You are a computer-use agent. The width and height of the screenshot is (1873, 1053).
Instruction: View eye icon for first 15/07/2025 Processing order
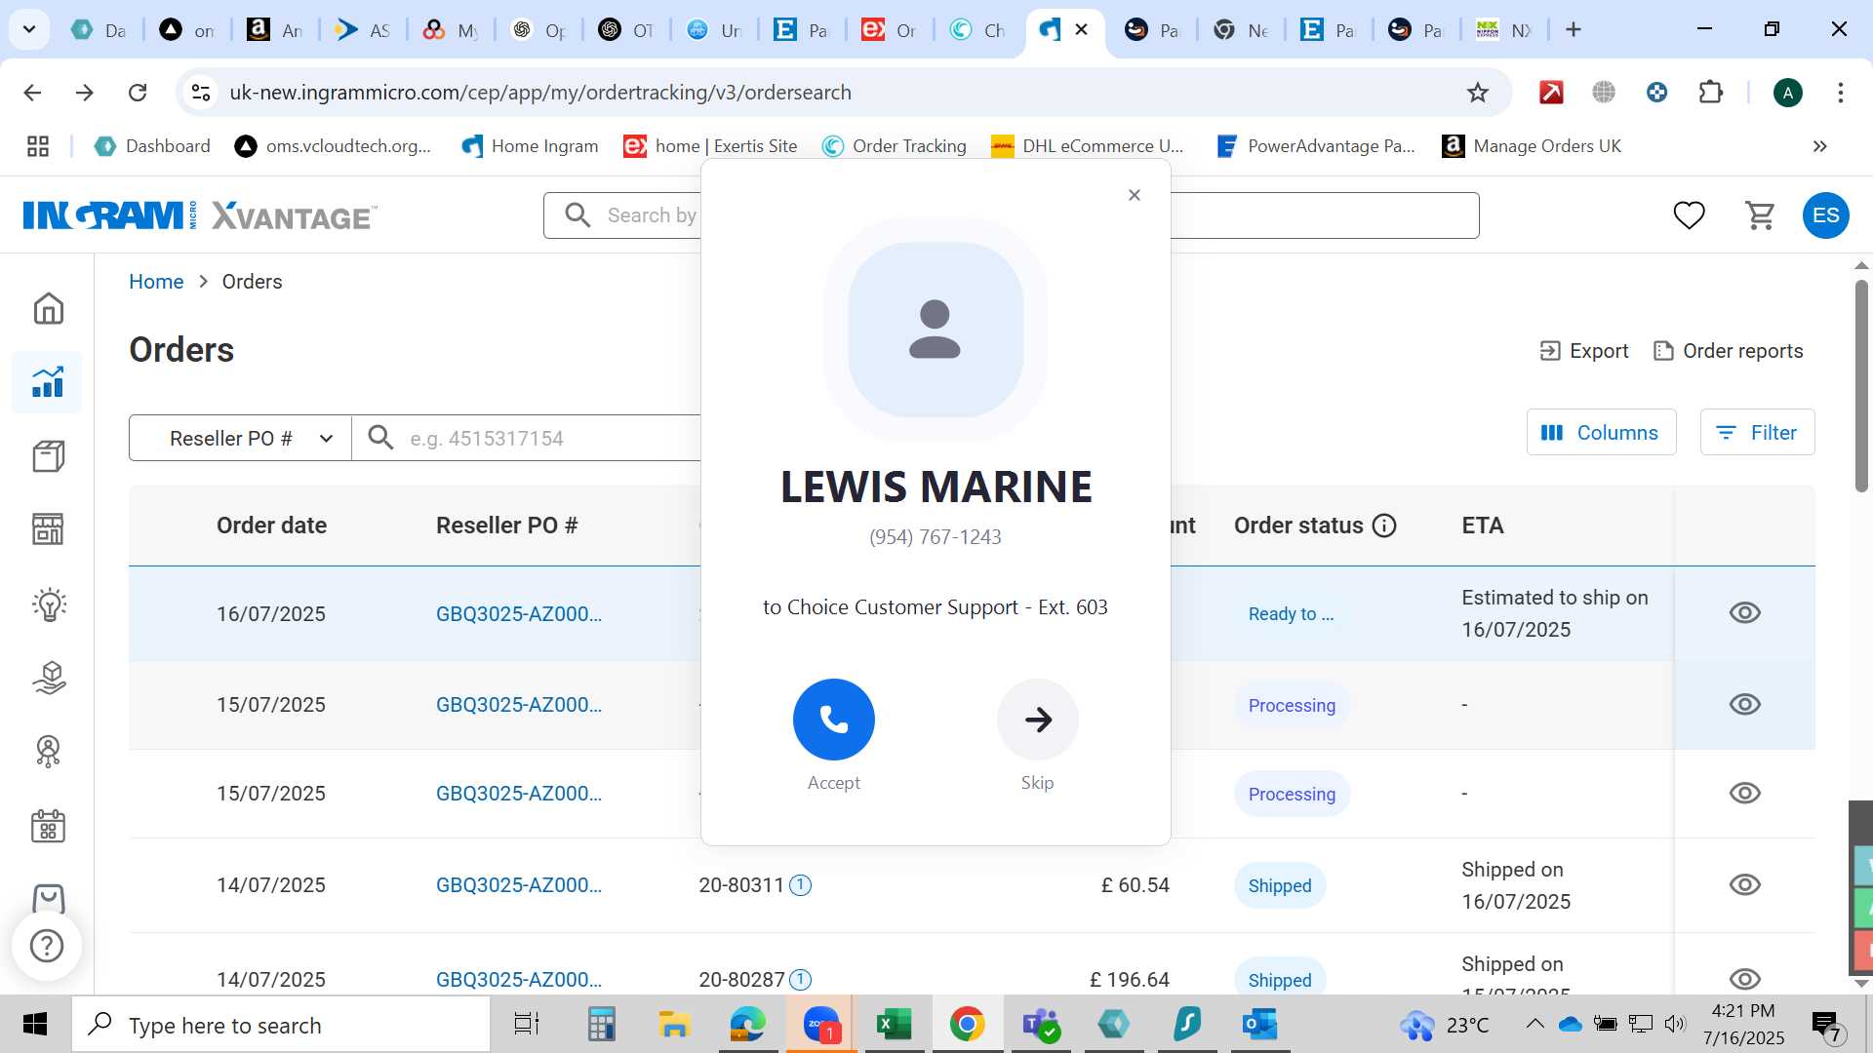click(1744, 704)
